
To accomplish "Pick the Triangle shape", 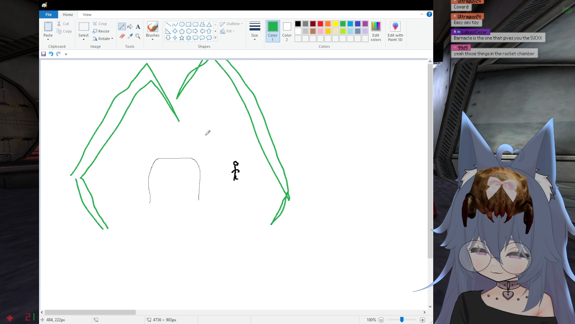I will click(209, 24).
